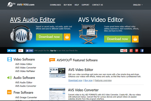Open the SUPPORT menu item
This screenshot has height=101, width=151.
85,5
